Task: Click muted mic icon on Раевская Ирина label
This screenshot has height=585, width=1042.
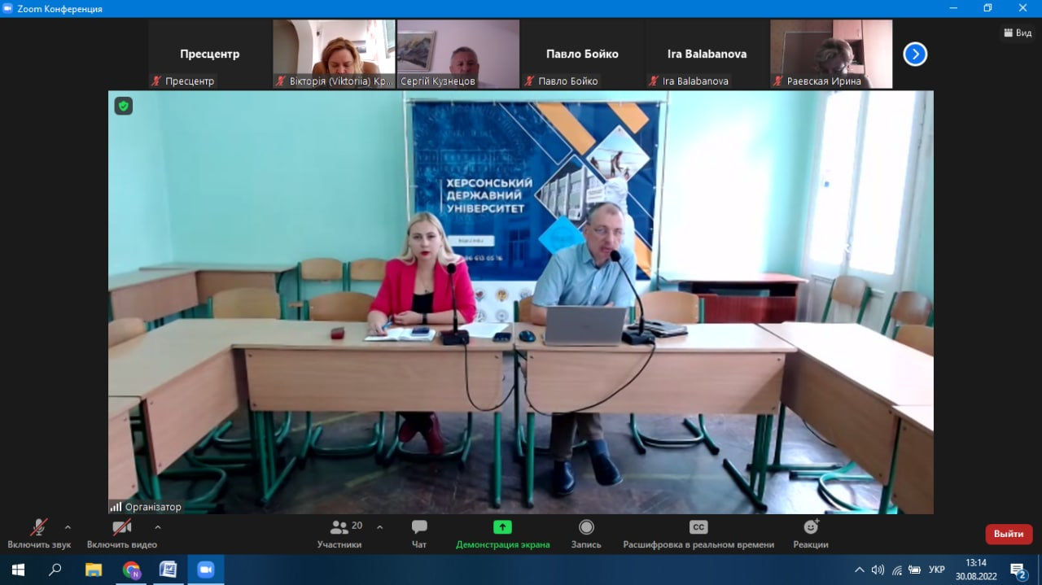Action: point(778,81)
